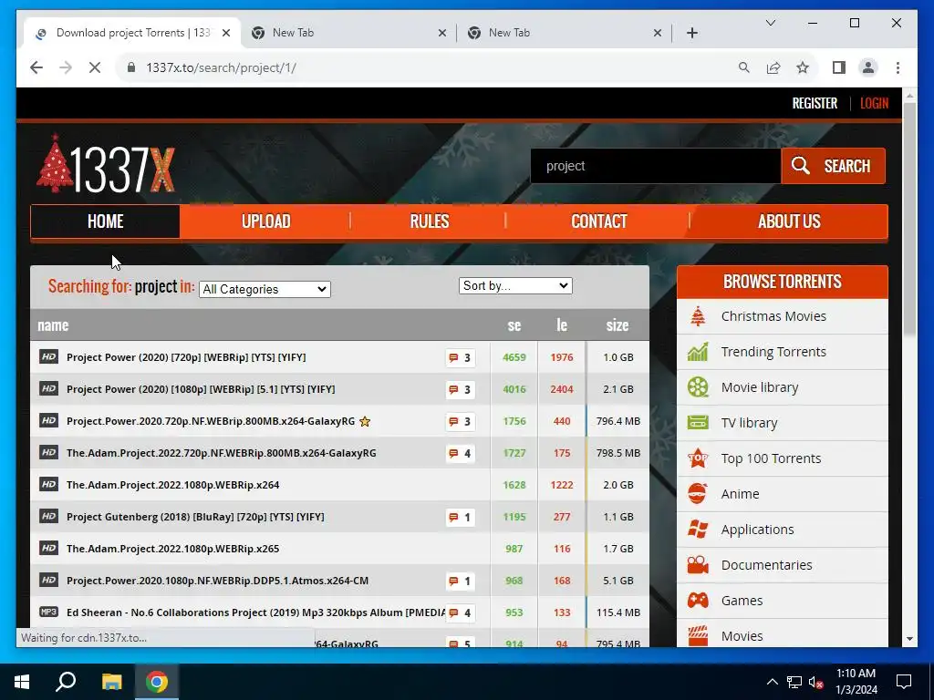Open the All Categories dropdown
The width and height of the screenshot is (934, 700).
click(x=265, y=289)
